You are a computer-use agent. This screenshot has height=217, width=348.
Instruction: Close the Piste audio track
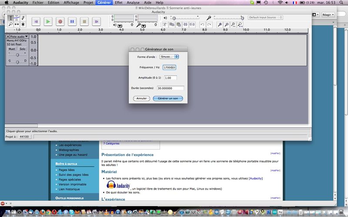(8, 36)
